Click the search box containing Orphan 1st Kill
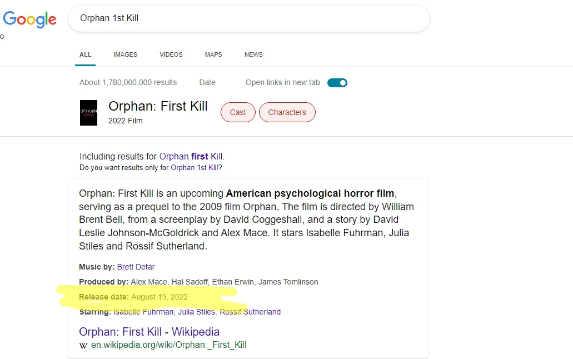573x359 pixels. (x=248, y=18)
